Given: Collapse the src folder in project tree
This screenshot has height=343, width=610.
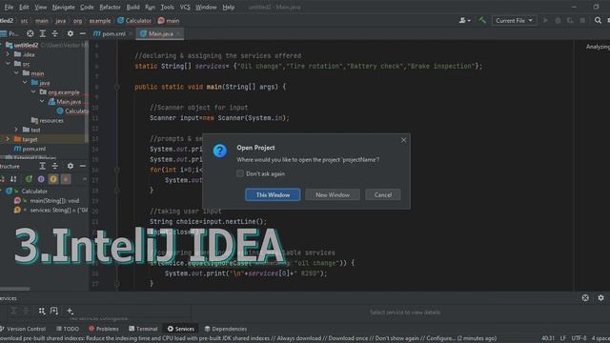Looking at the screenshot, I should (x=8, y=64).
